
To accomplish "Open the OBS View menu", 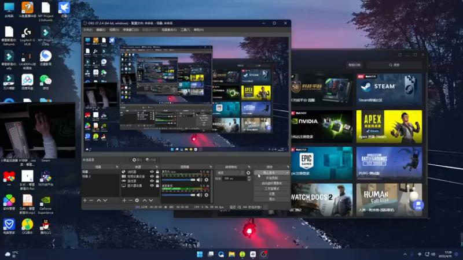I will point(114,30).
